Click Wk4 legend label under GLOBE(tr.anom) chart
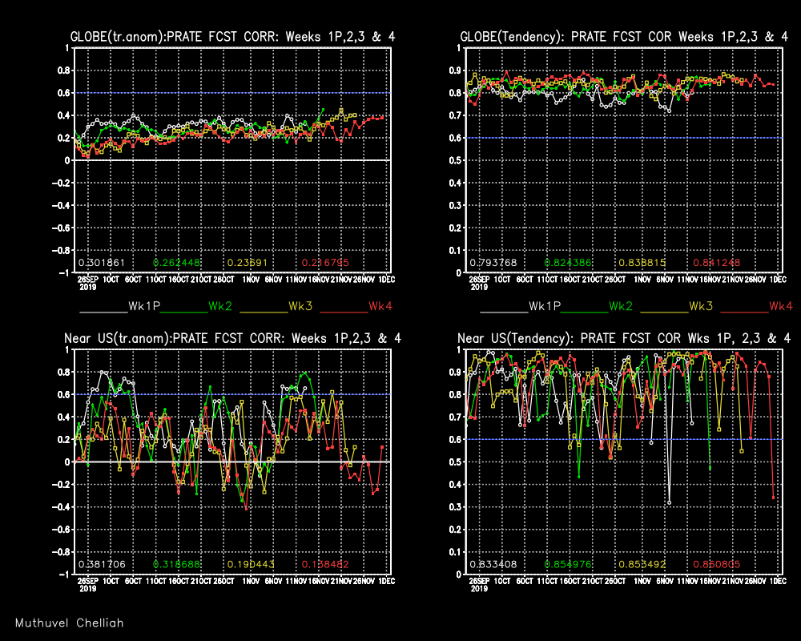 [x=380, y=306]
